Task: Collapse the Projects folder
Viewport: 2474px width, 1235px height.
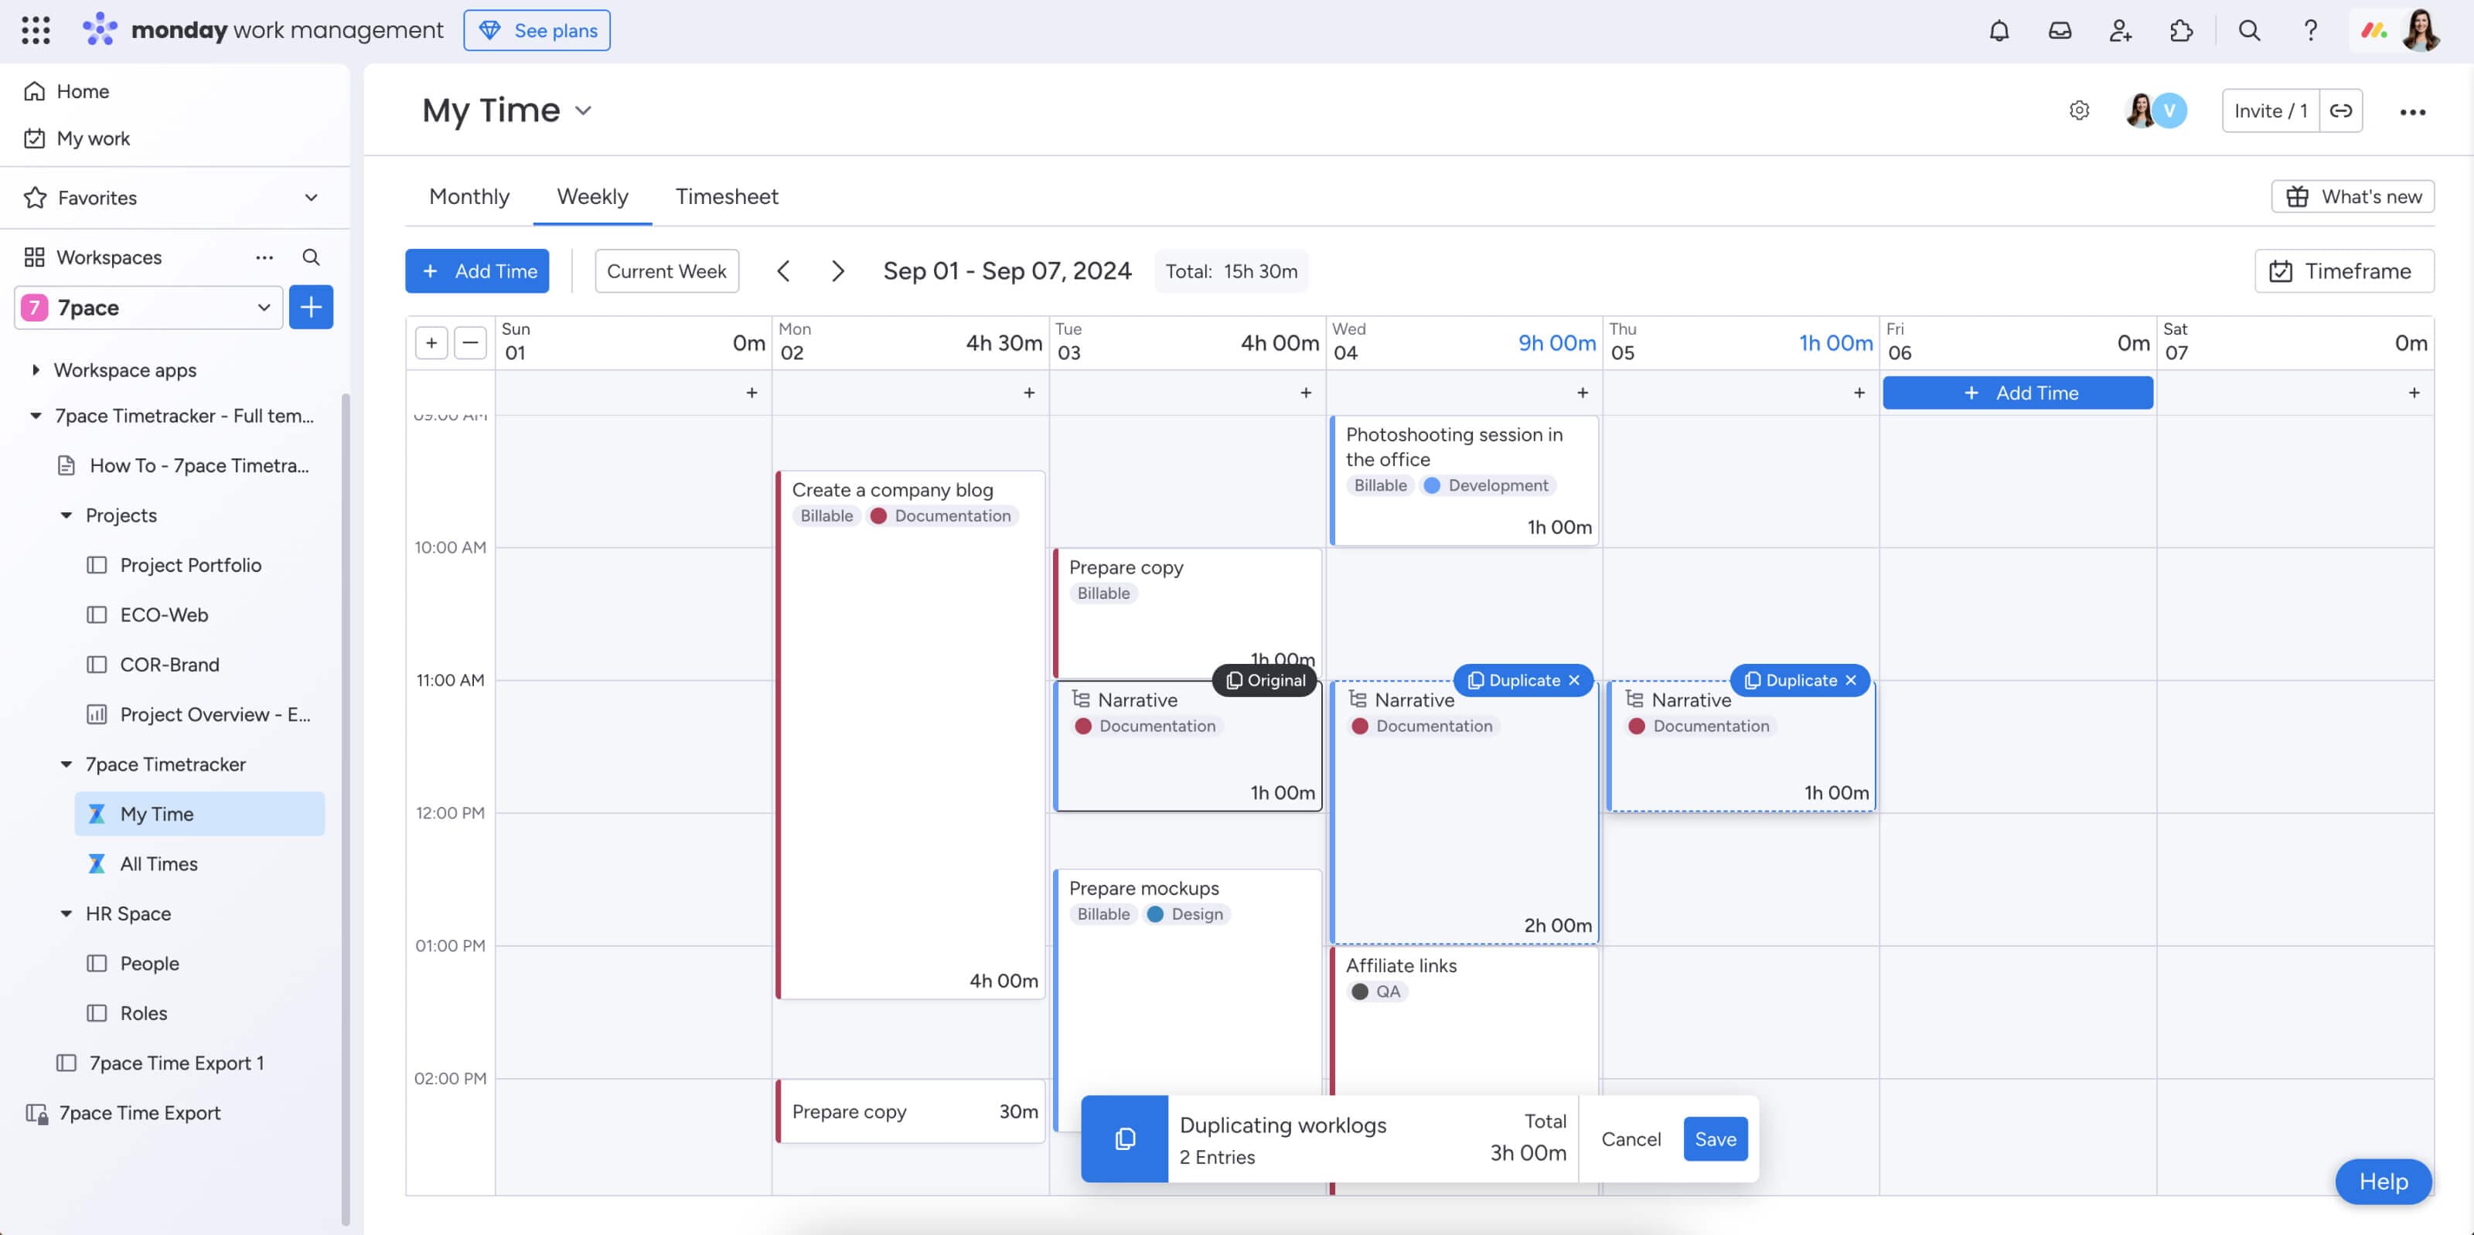Action: point(66,515)
